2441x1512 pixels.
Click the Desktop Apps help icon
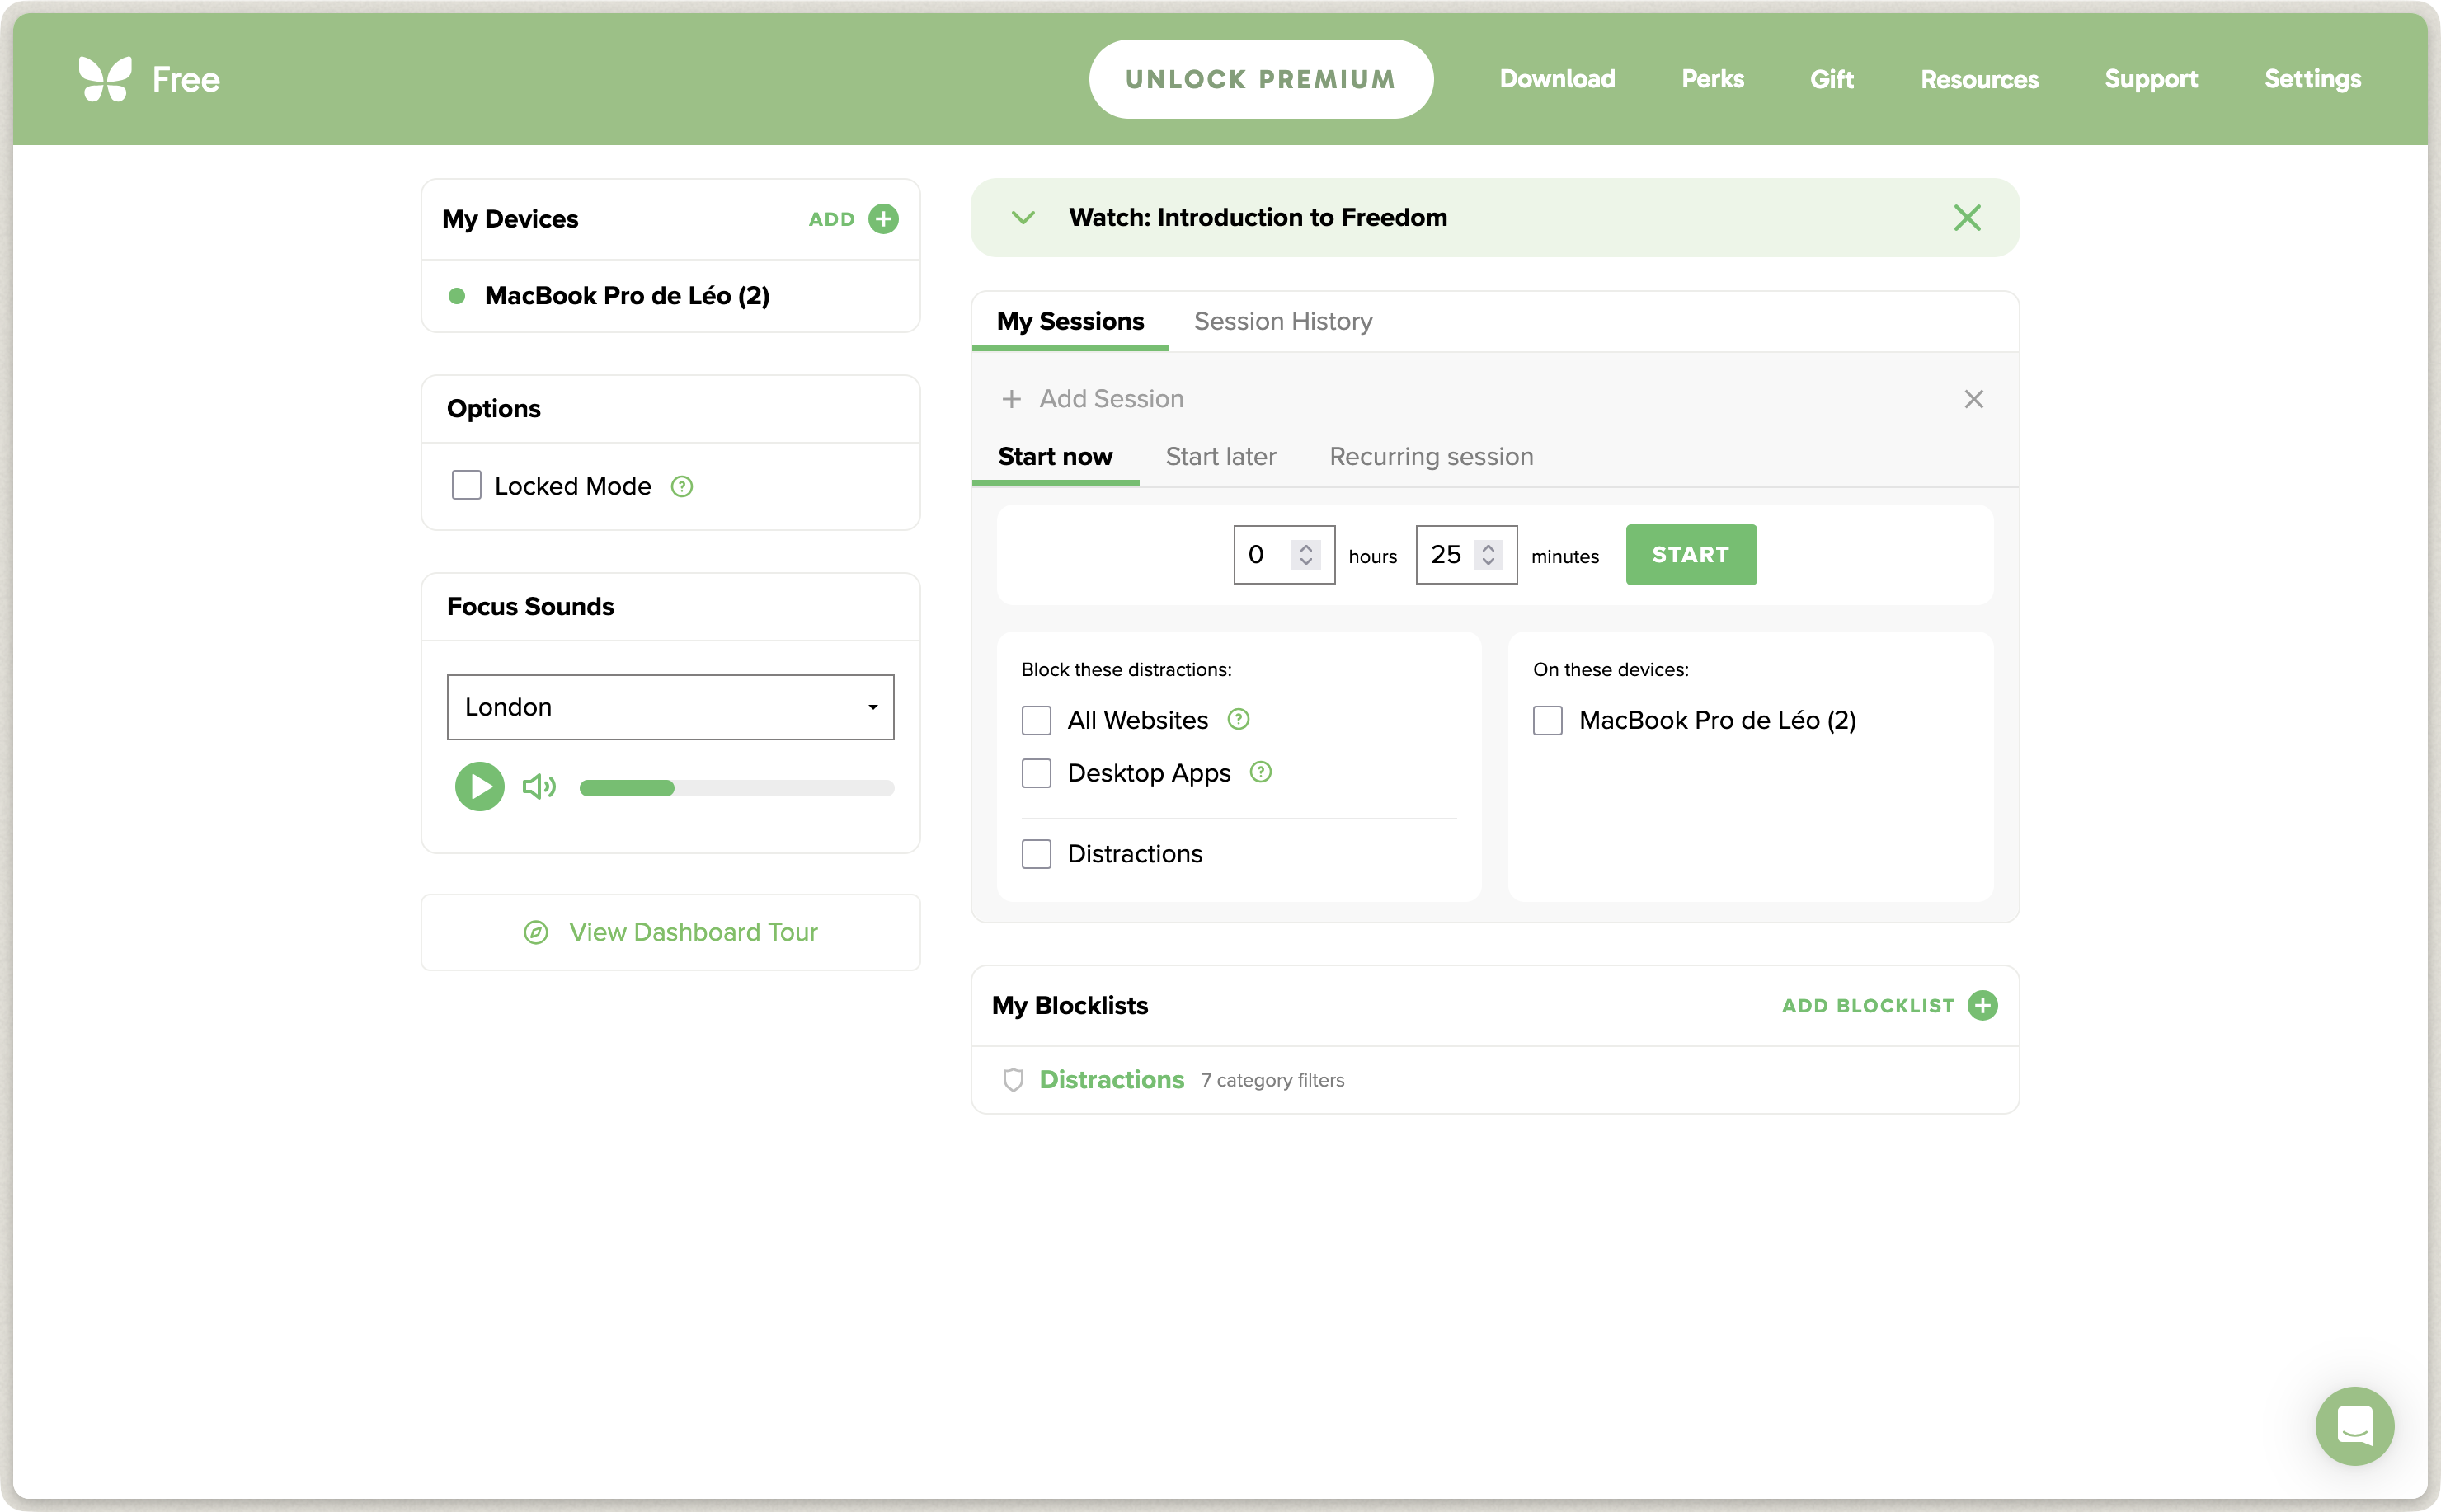click(x=1261, y=773)
